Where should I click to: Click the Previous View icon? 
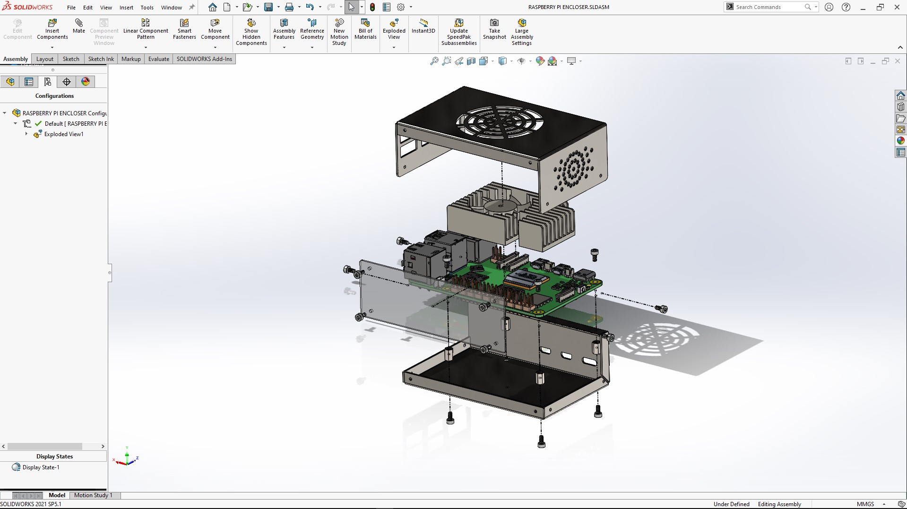(459, 61)
